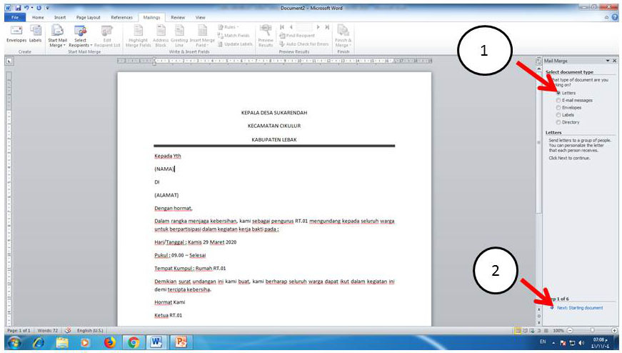Go to previous record arrow
The width and height of the screenshot is (622, 353).
click(x=291, y=27)
